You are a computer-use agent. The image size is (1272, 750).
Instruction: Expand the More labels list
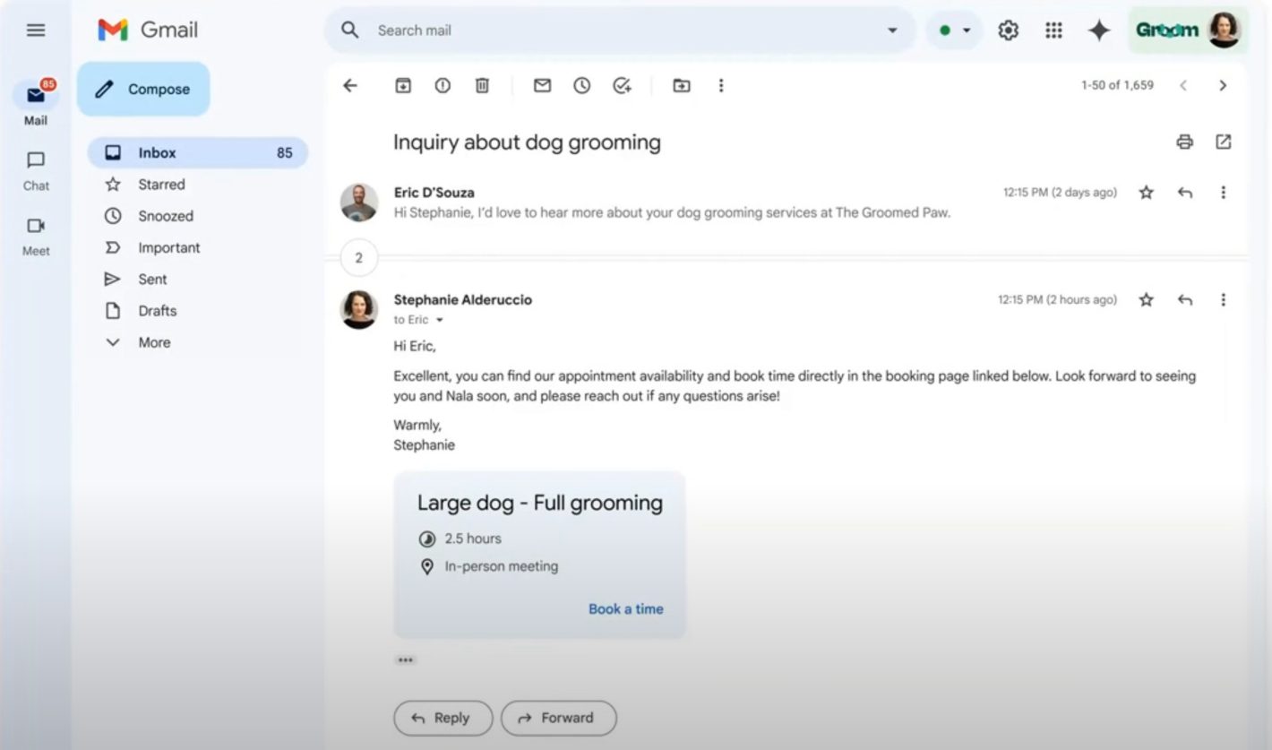click(153, 342)
